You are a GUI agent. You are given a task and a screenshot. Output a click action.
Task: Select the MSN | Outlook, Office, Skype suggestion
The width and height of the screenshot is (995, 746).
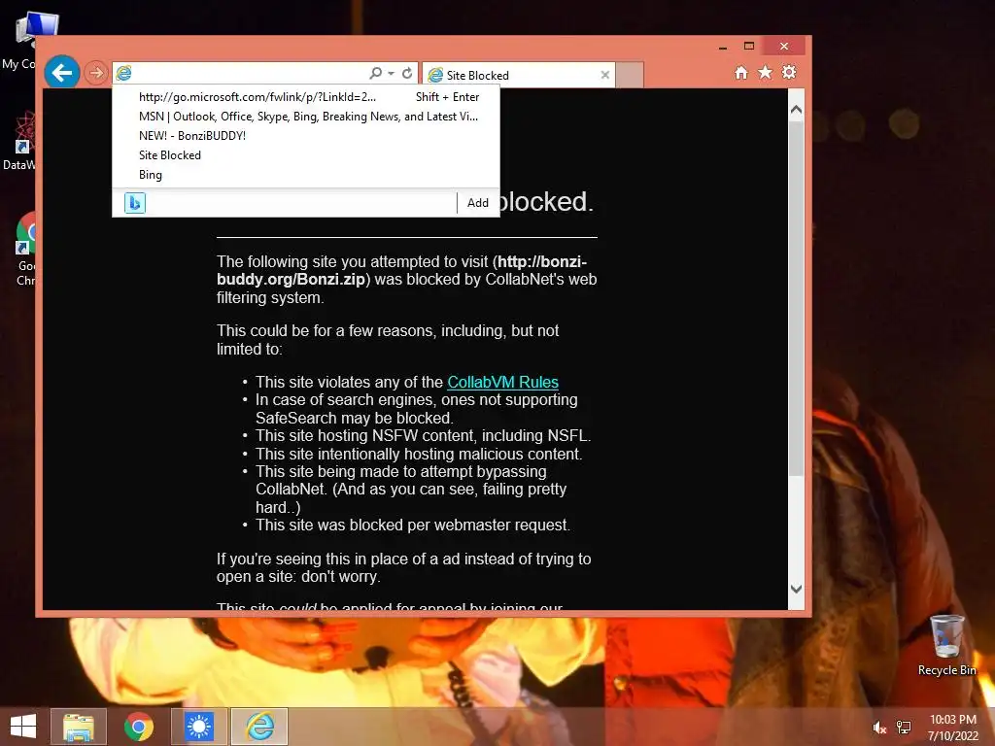pos(306,117)
